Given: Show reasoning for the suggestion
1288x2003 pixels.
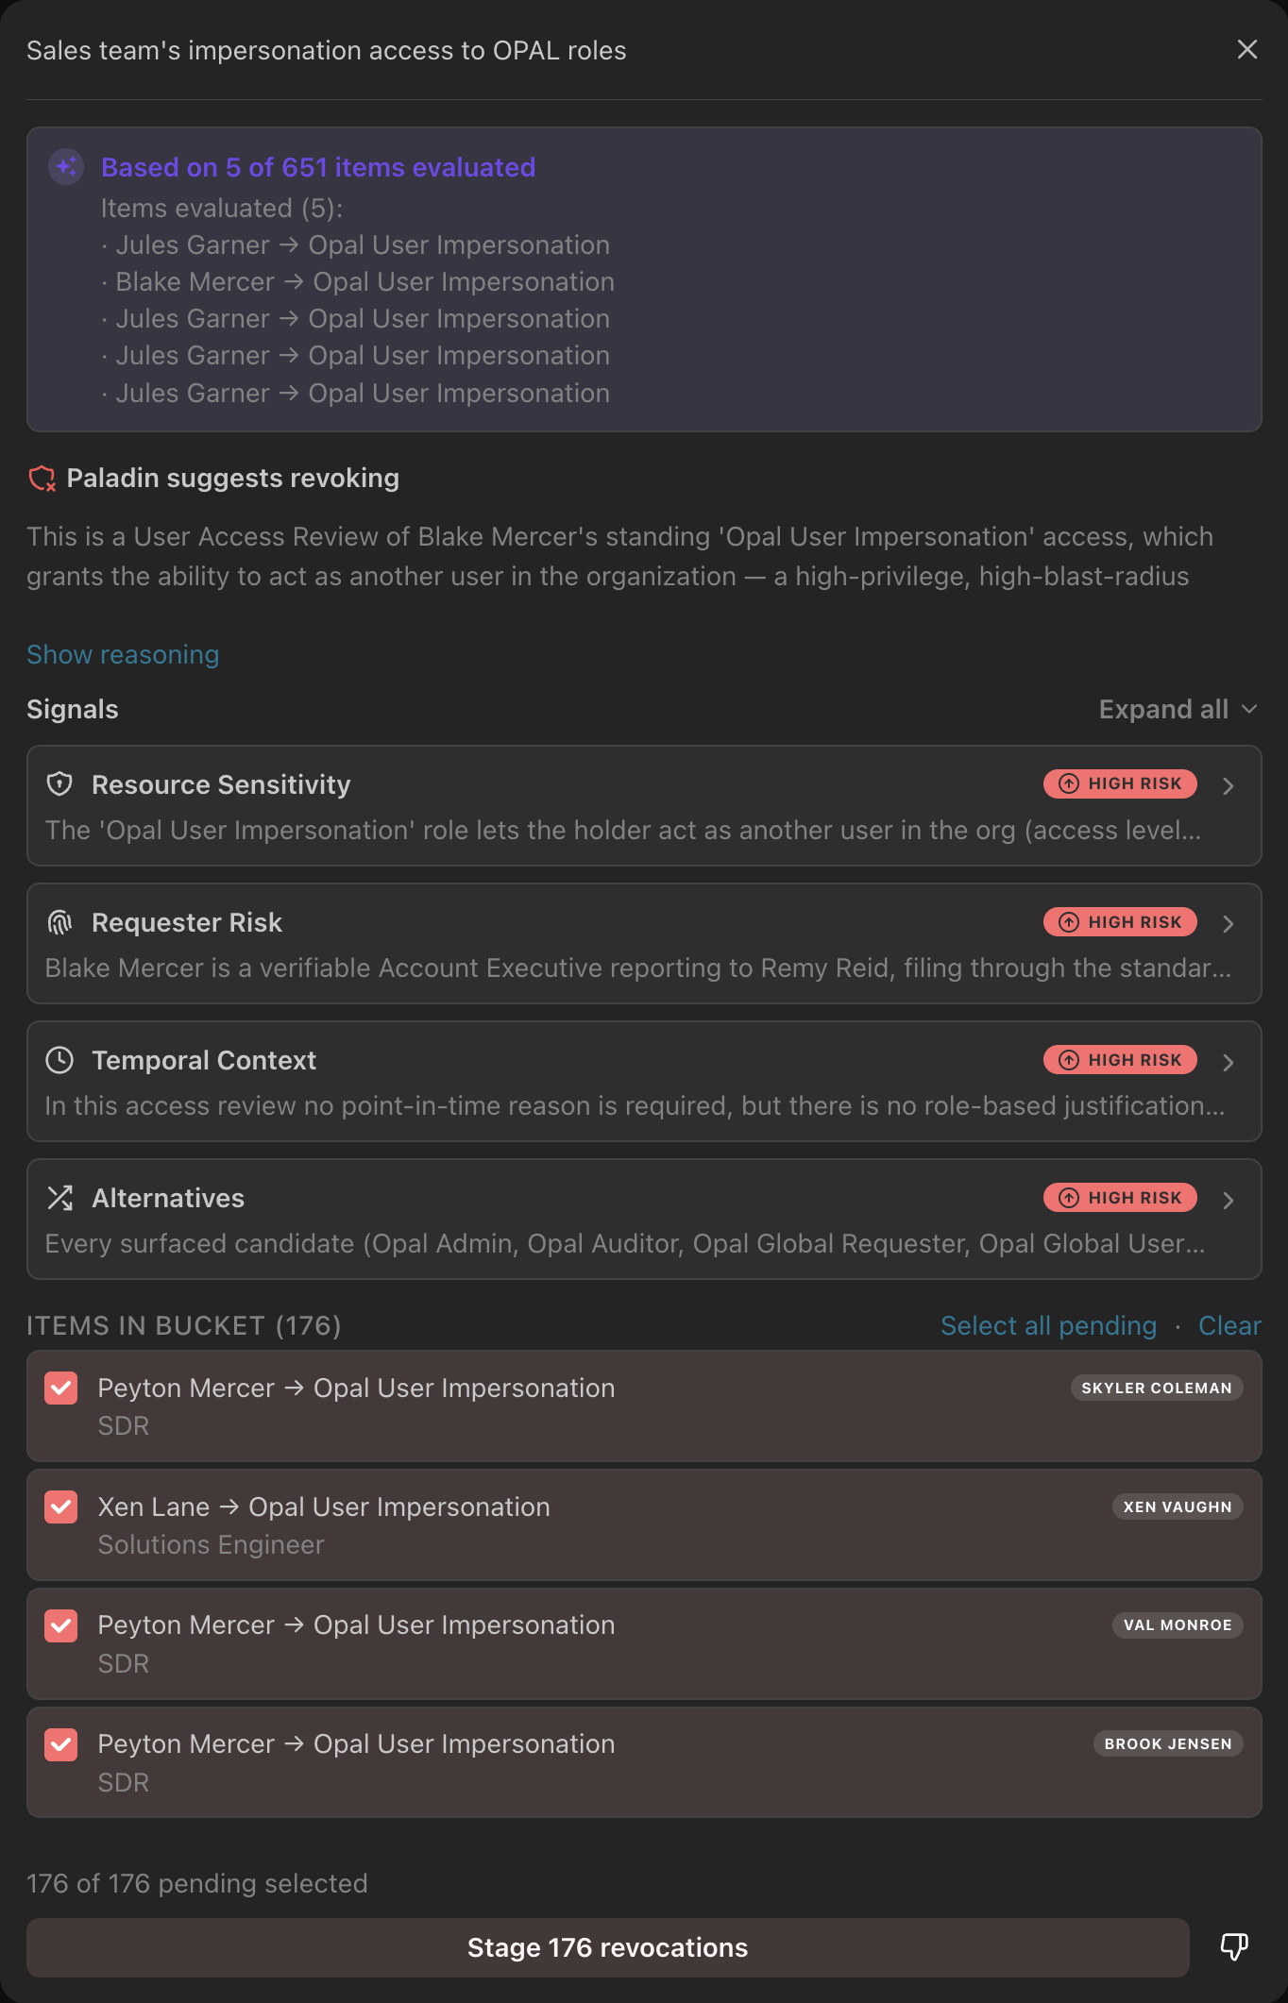Looking at the screenshot, I should click(x=123, y=654).
